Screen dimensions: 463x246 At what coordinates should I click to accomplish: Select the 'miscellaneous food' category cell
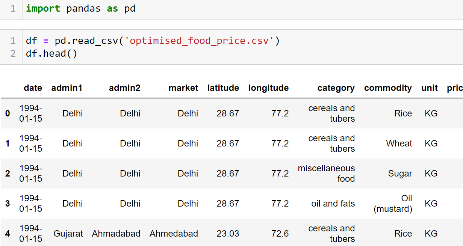(326, 174)
